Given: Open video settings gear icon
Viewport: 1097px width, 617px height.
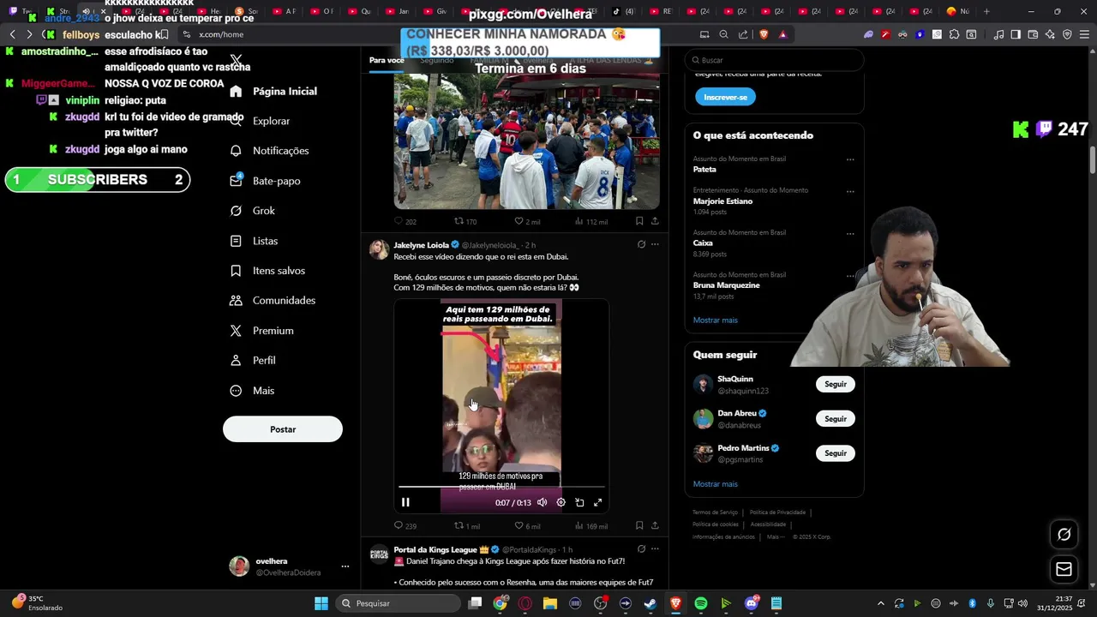Looking at the screenshot, I should [560, 502].
